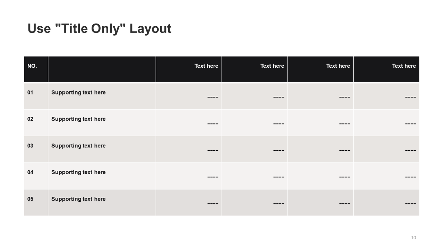
Task: Click the "NO." header cell
Action: [36, 69]
